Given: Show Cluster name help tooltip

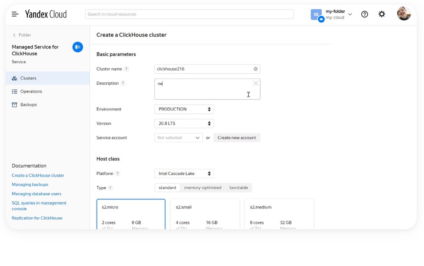Looking at the screenshot, I should 126,69.
